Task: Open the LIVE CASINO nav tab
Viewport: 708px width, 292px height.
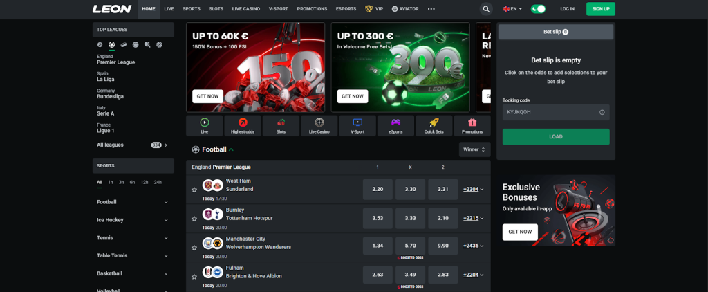Action: click(x=246, y=9)
